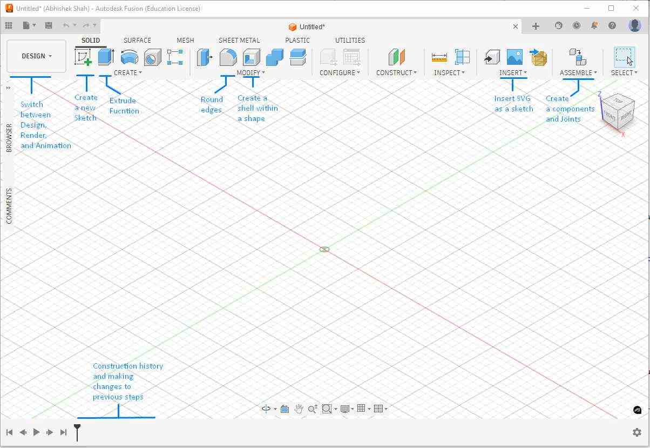Screen dimensions: 650x448
Task: Expand the Browser panel double-arrow
Action: pos(9,88)
